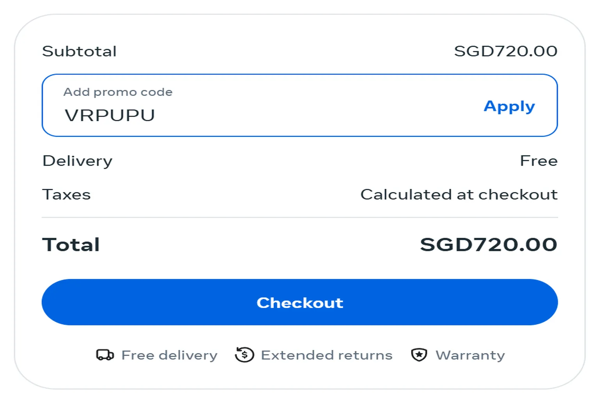Select the extended returns refresh icon
Image resolution: width=599 pixels, height=399 pixels.
[x=245, y=355]
